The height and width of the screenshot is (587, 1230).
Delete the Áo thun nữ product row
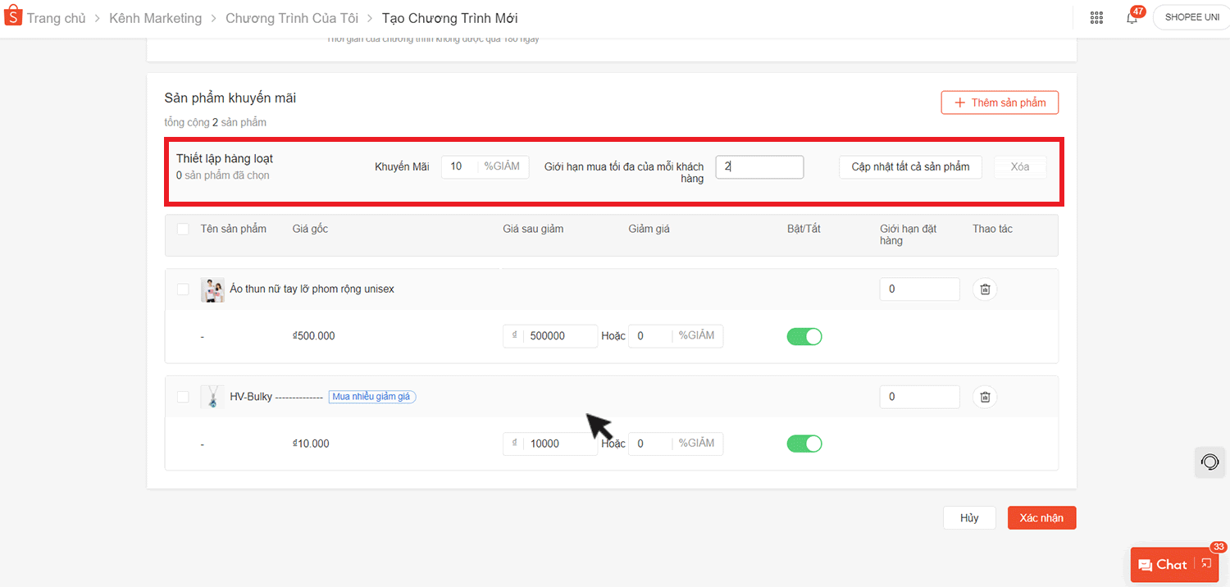tap(985, 289)
